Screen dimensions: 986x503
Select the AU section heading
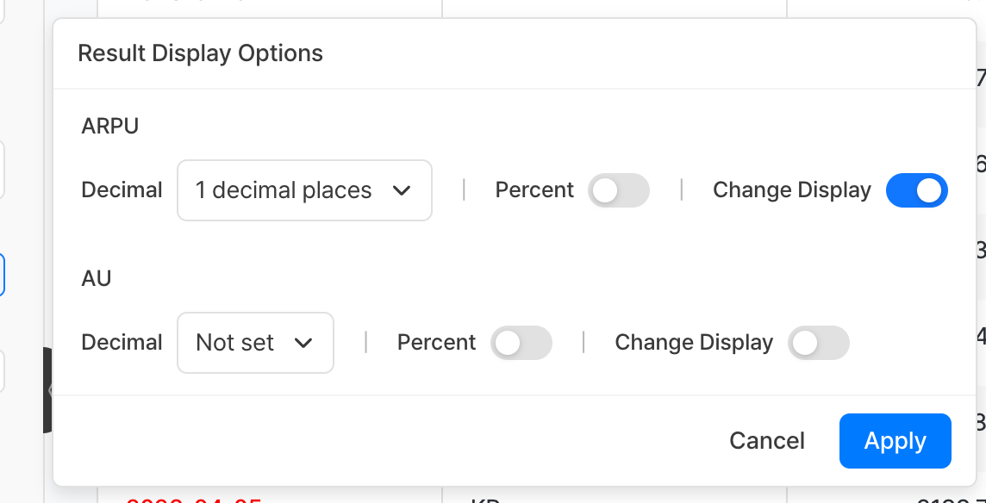97,278
